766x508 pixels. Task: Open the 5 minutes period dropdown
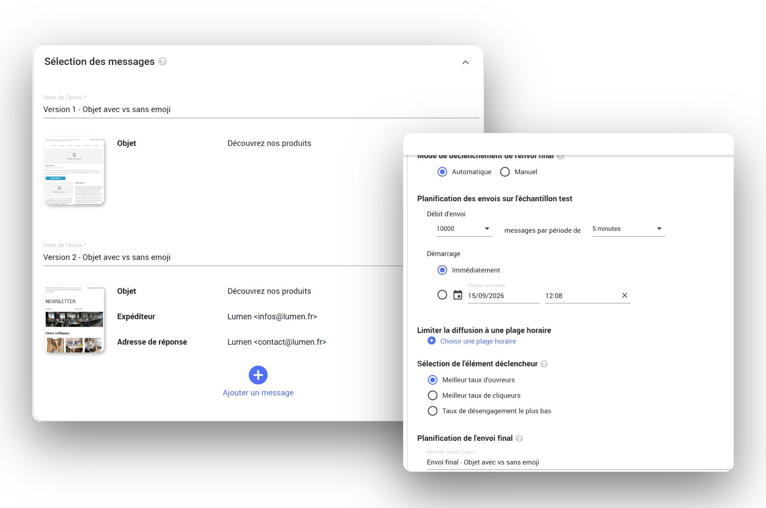[x=628, y=229]
